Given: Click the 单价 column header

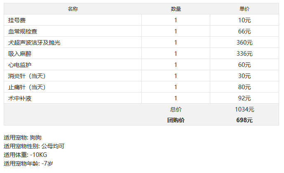Looking at the screenshot, I should pyautogui.click(x=244, y=9).
